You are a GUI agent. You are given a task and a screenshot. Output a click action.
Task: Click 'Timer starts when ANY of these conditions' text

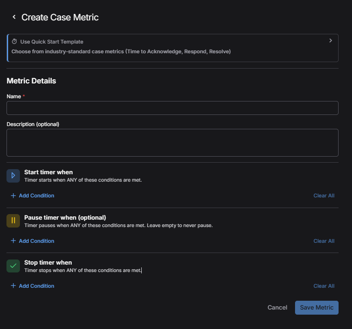[x=83, y=180]
